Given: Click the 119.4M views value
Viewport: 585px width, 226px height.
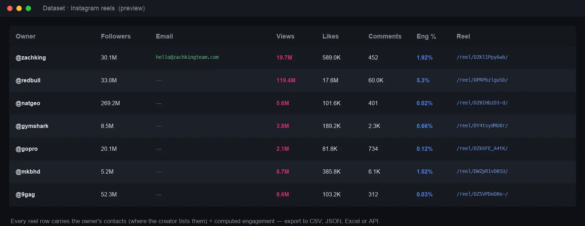Looking at the screenshot, I should click(x=286, y=80).
